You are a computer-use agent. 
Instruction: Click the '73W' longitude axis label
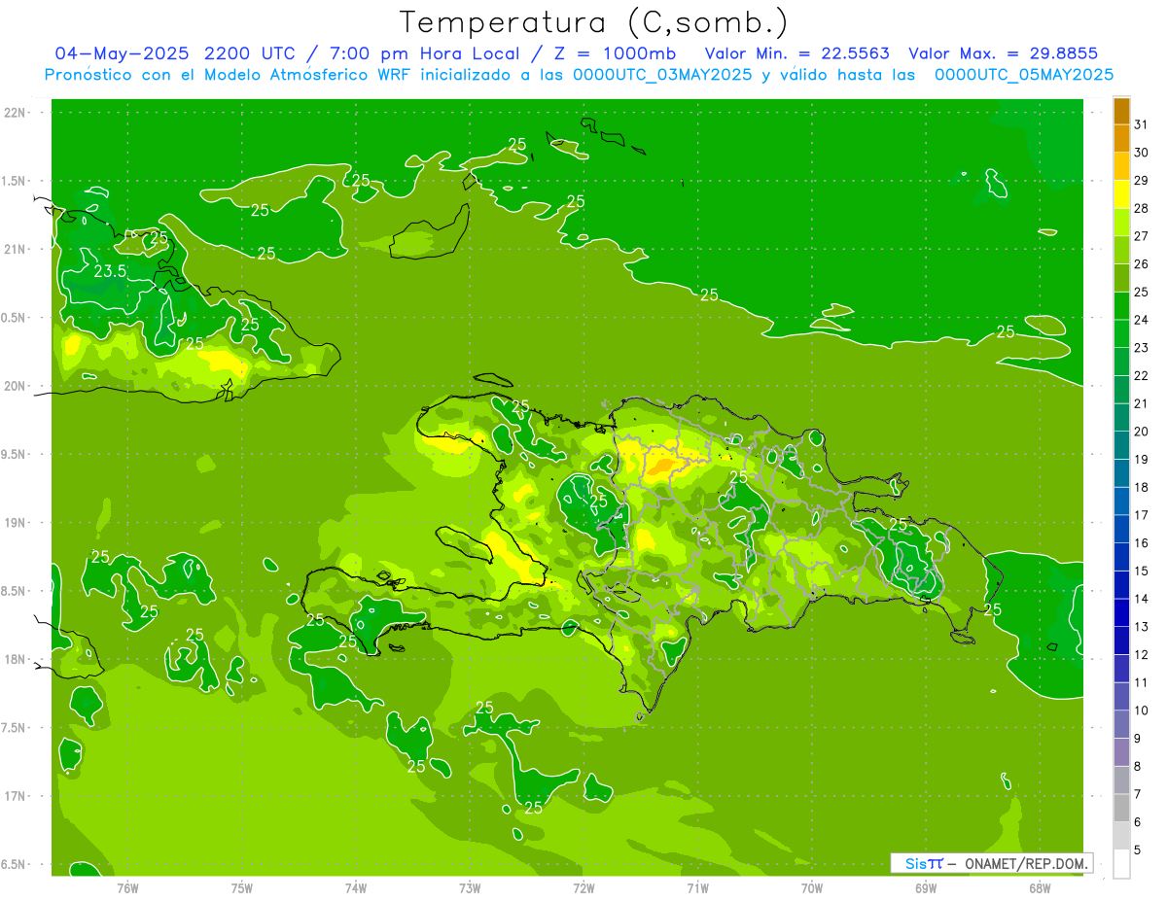tap(470, 887)
